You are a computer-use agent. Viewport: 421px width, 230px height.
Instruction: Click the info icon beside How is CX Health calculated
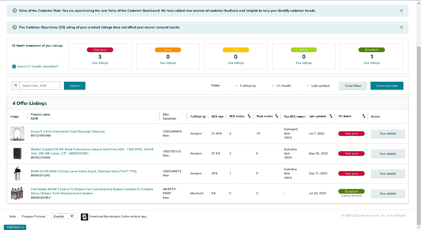[14, 67]
